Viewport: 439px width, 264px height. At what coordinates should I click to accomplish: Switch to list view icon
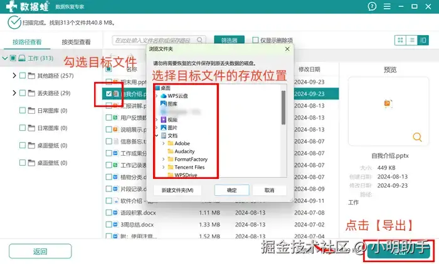412,40
